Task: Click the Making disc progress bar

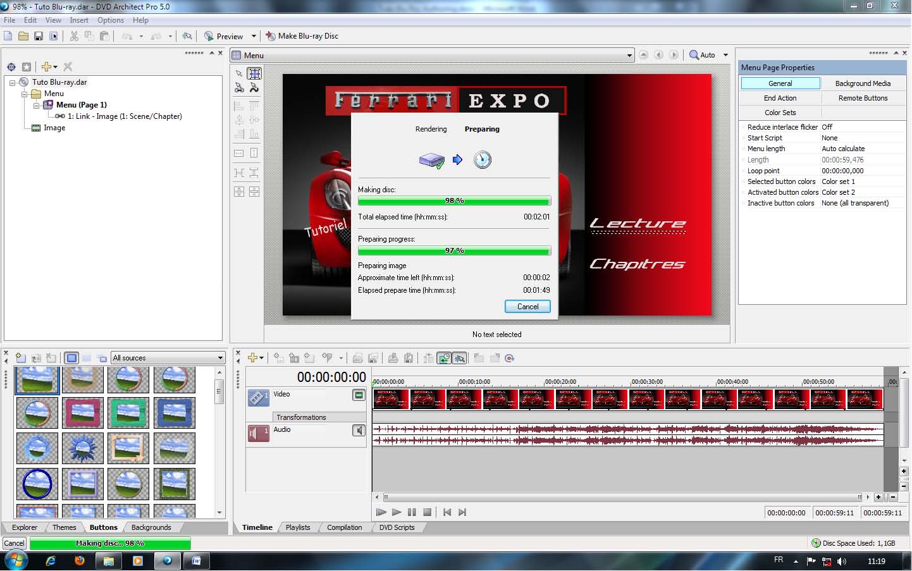Action: (454, 200)
